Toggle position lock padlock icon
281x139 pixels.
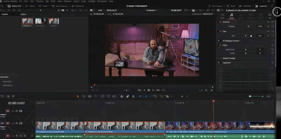tap(133, 96)
